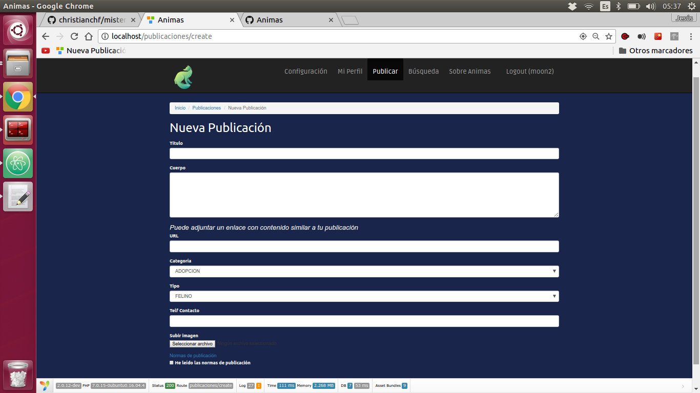Open the red magic wand extension
This screenshot has width=700, height=393.
pyautogui.click(x=658, y=36)
